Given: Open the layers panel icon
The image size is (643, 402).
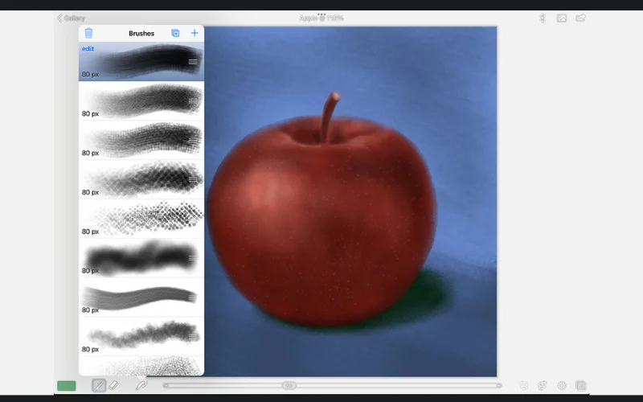Looking at the screenshot, I should [x=580, y=386].
